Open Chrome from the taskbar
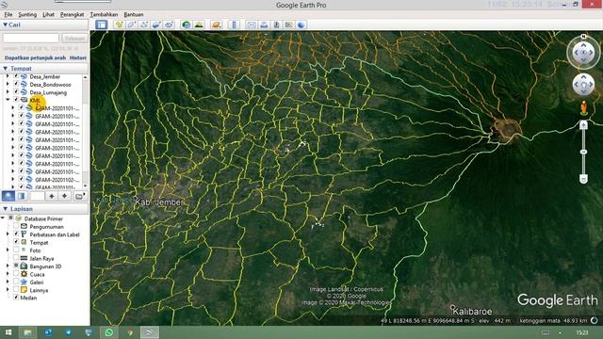The image size is (603, 339). 130,332
